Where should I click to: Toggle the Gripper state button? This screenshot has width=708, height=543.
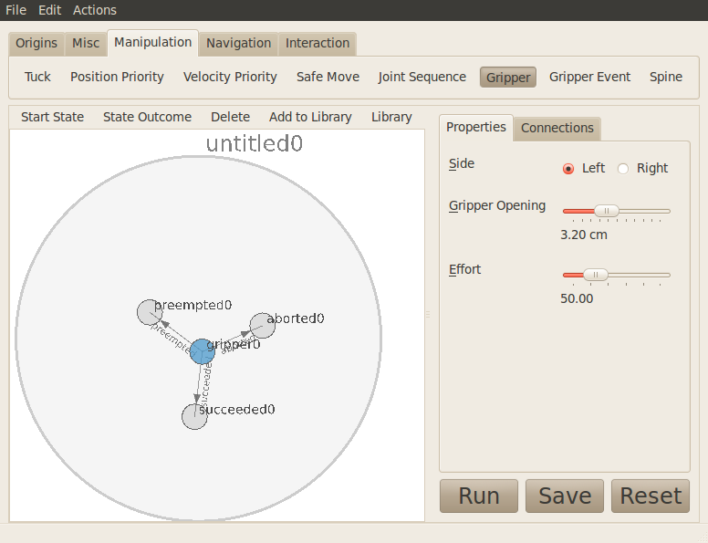pyautogui.click(x=508, y=78)
